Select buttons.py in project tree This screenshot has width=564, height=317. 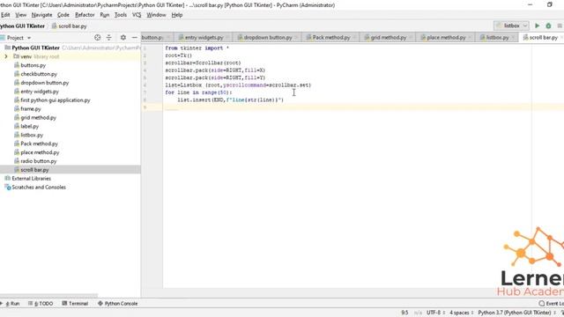(x=33, y=65)
